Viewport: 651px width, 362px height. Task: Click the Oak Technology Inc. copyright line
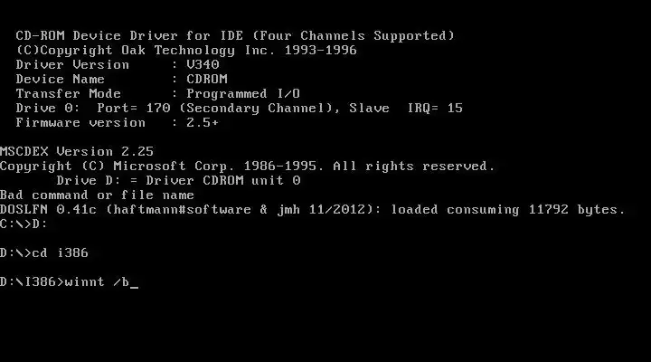(186, 51)
